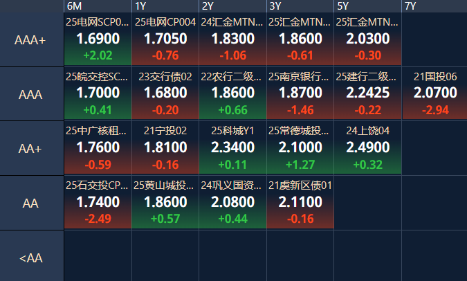The image size is (467, 281).
Task: Open the 25常德城投 cell at 2.1000
Action: coord(300,147)
